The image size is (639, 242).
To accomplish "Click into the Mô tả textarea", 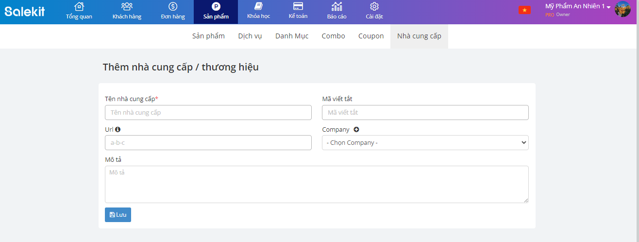I will (x=317, y=184).
